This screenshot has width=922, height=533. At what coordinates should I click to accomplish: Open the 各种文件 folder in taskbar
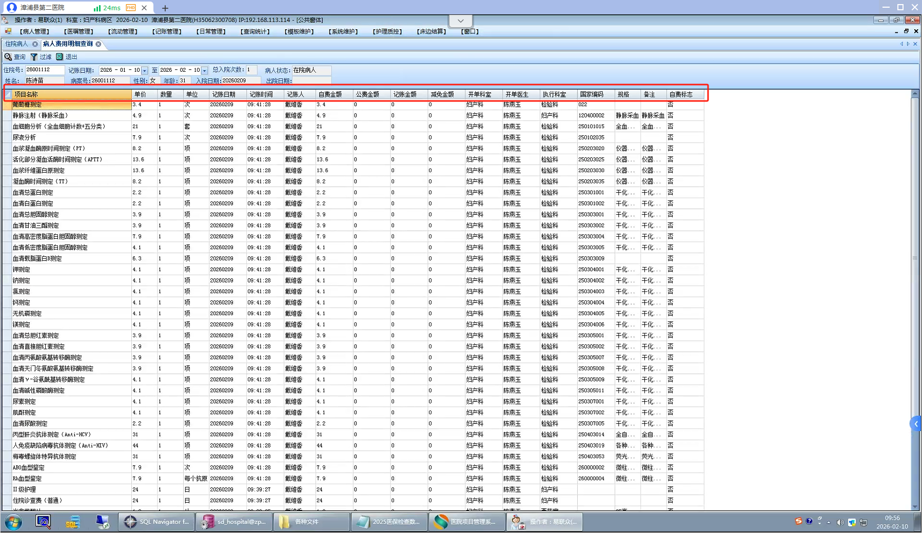(x=311, y=522)
